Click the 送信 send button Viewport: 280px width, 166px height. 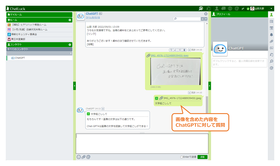pos(203,157)
